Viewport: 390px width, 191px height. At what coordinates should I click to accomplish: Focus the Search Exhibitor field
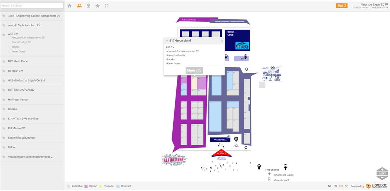click(x=32, y=6)
